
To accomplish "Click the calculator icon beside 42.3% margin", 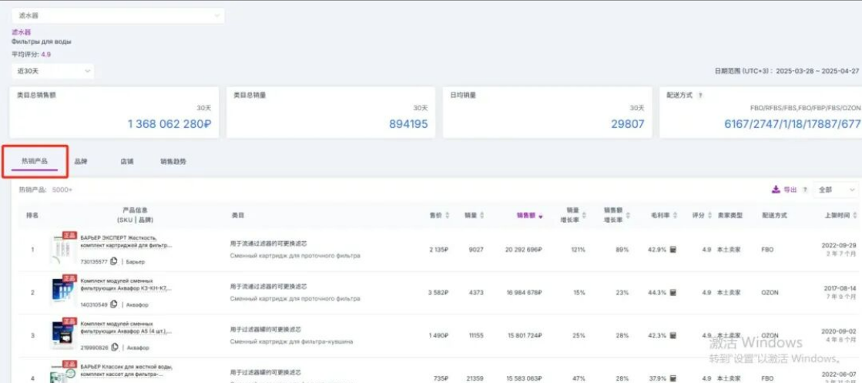I will [673, 336].
